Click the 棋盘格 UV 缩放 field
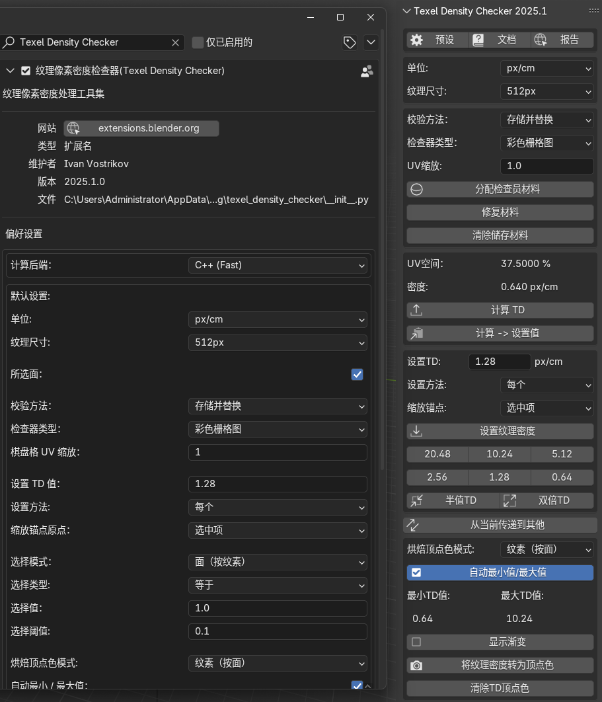The height and width of the screenshot is (702, 602). tap(278, 452)
